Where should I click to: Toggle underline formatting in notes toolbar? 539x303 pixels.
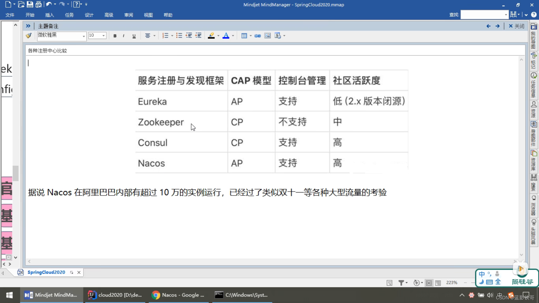point(134,36)
